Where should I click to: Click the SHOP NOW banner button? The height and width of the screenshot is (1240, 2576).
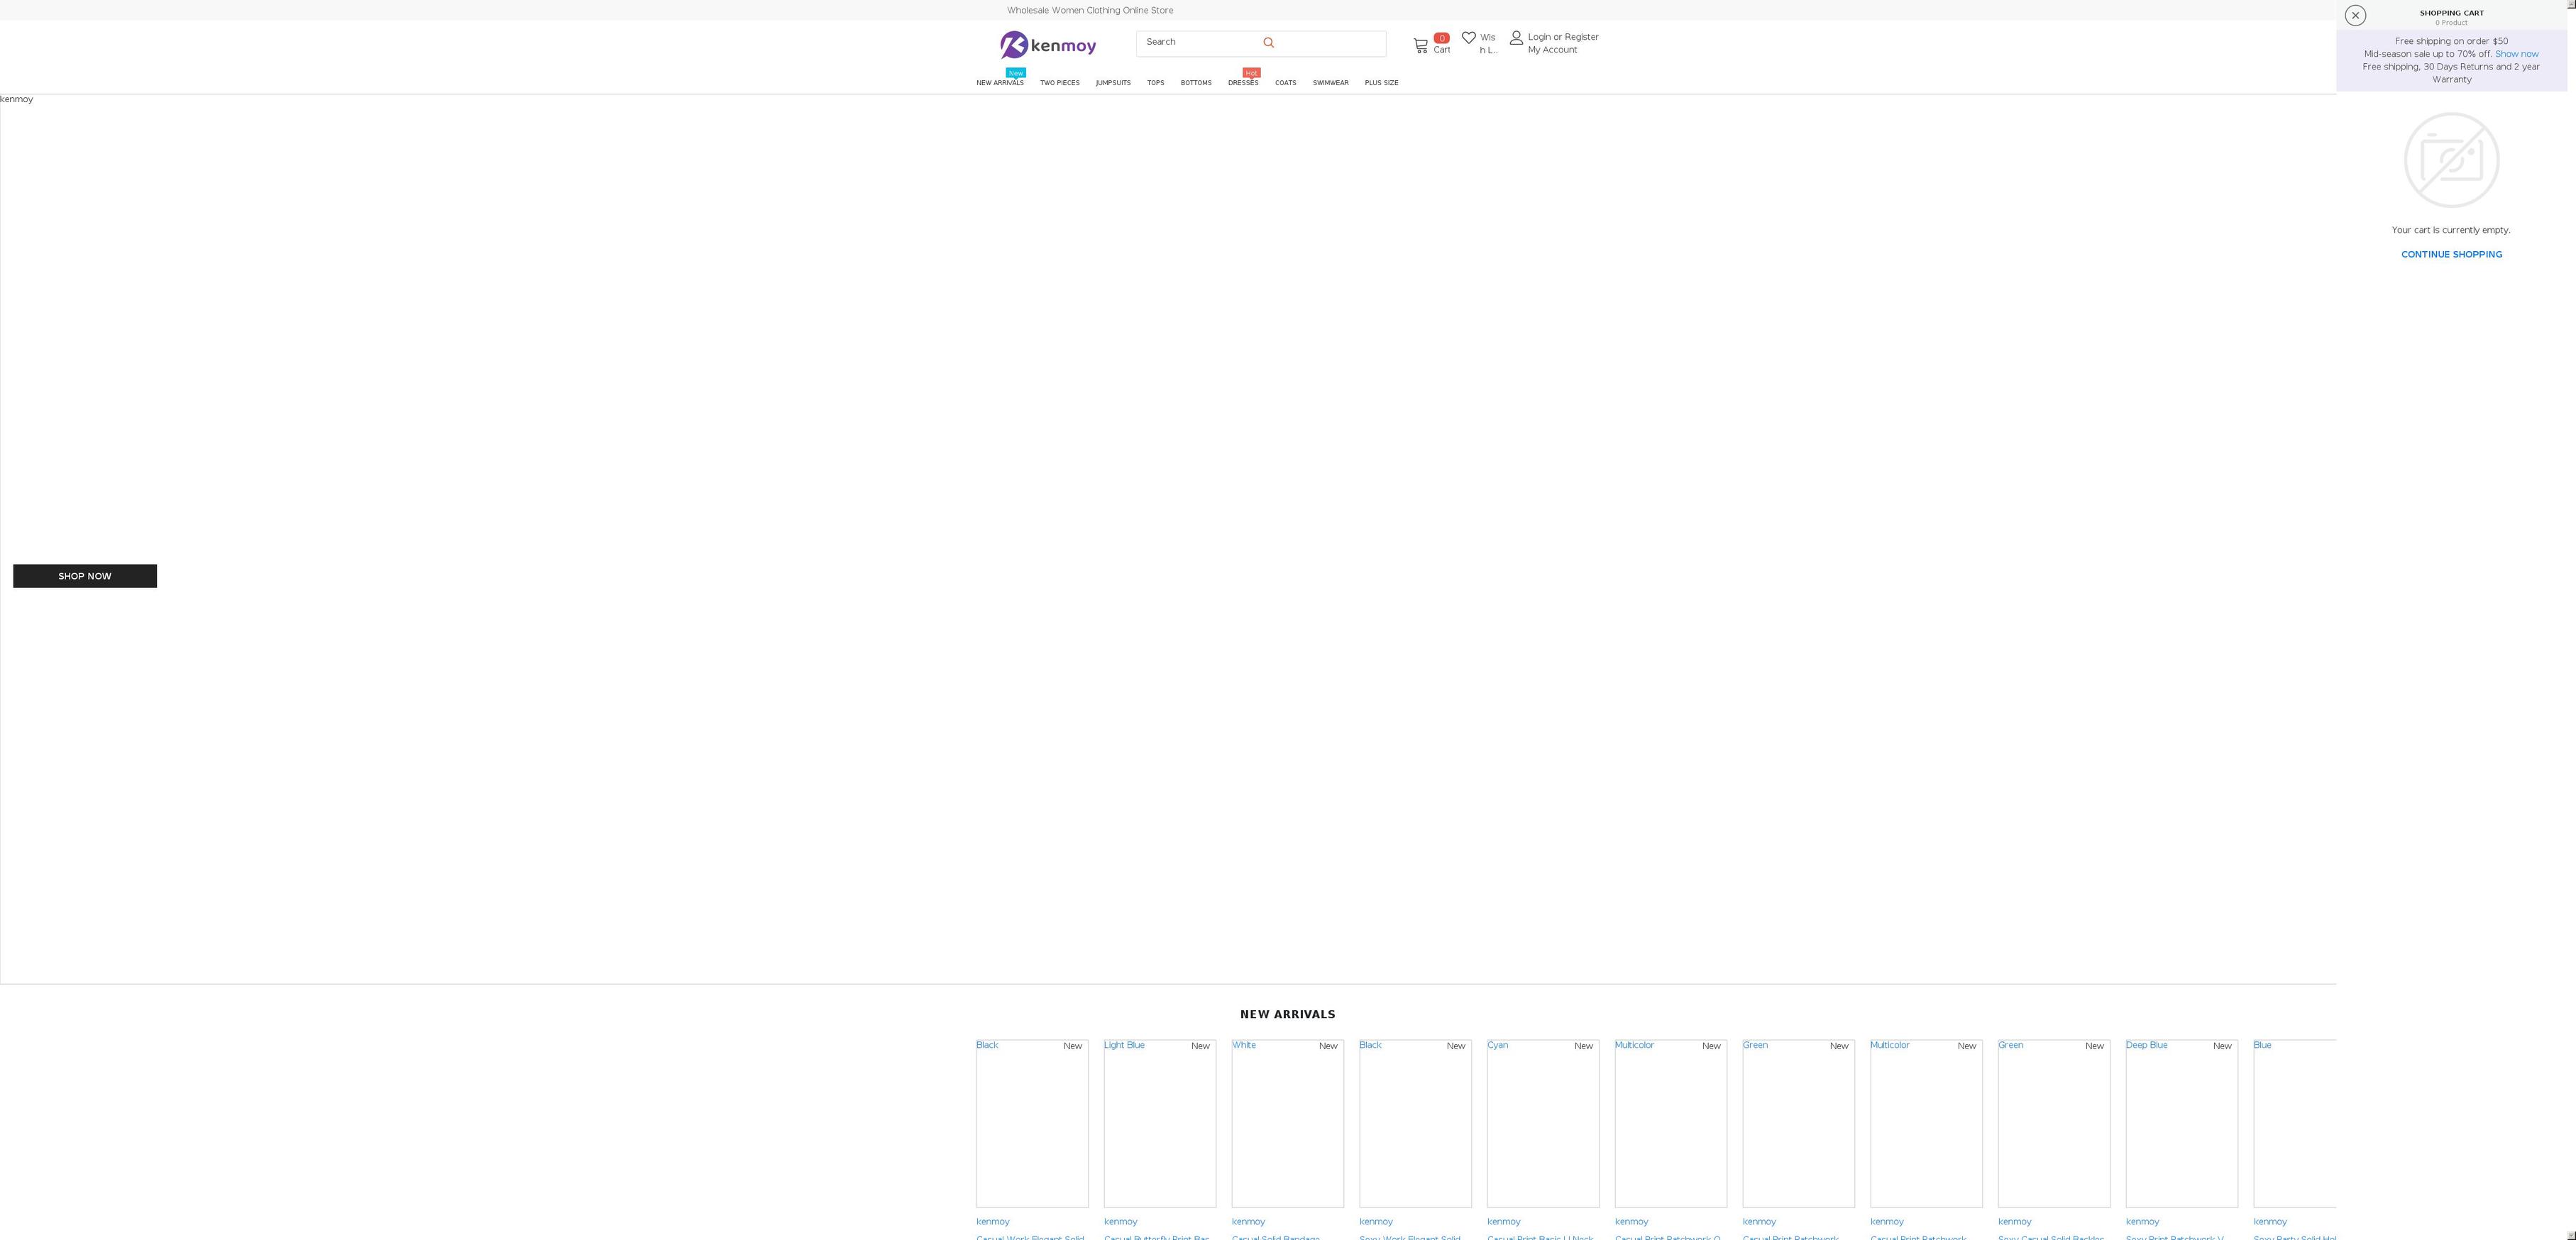click(x=84, y=576)
